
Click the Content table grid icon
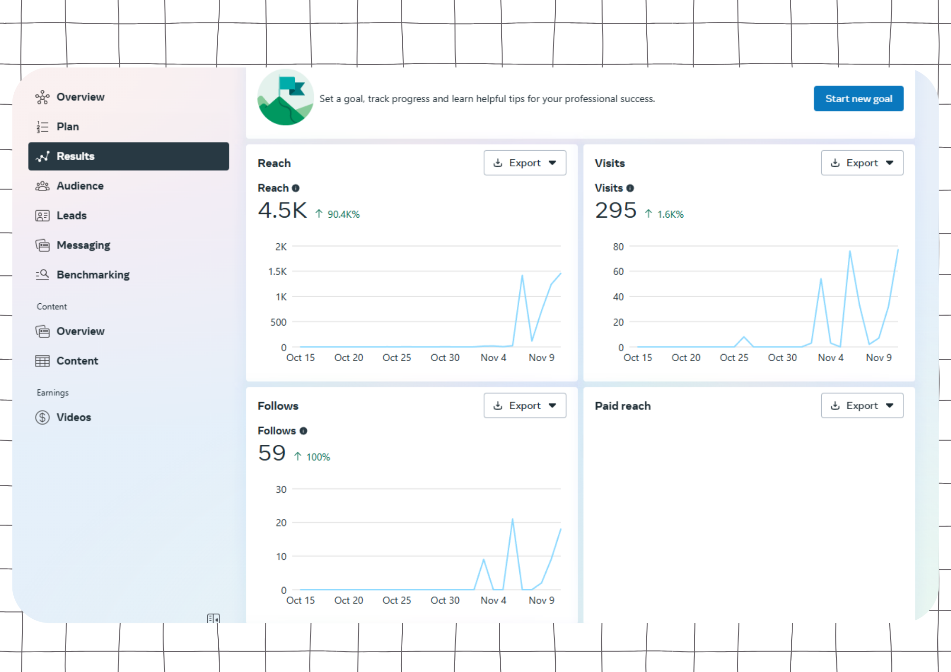tap(42, 361)
